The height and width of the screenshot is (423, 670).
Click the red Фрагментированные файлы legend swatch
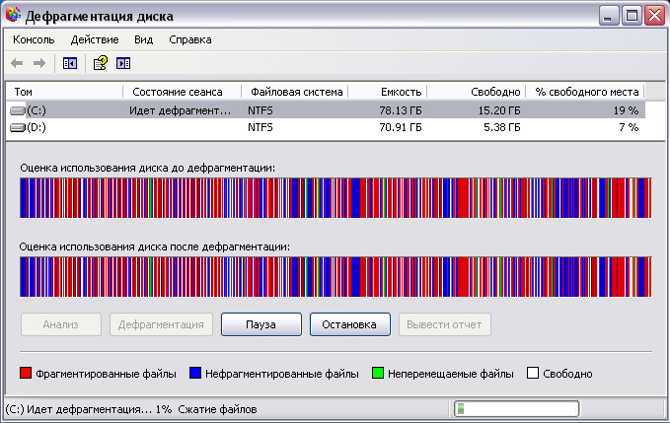pyautogui.click(x=26, y=373)
